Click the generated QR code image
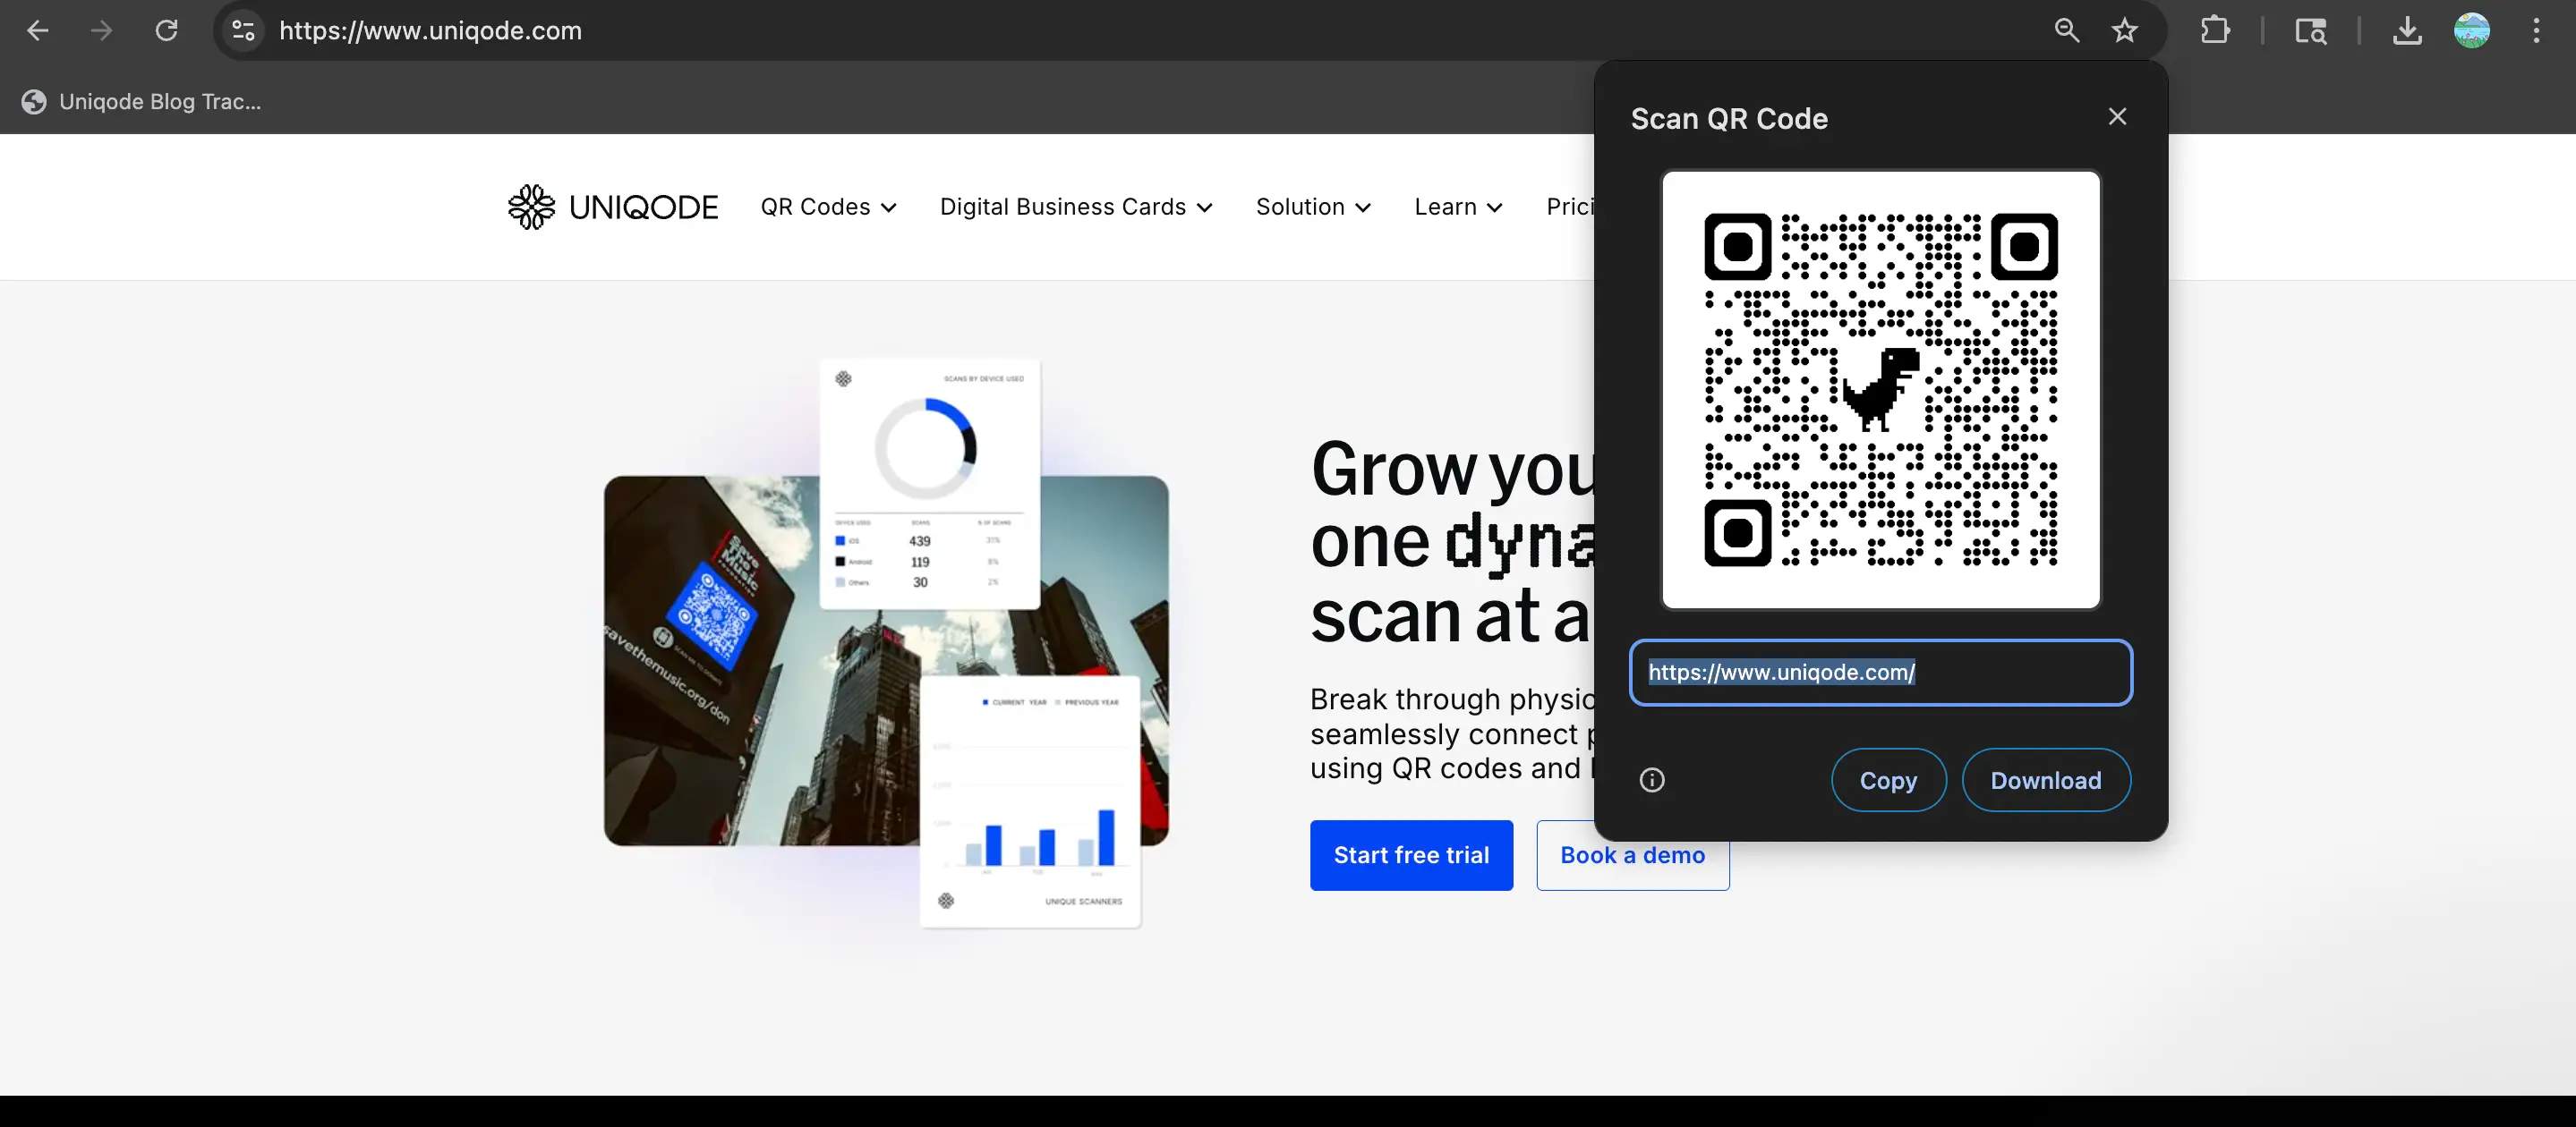Image resolution: width=2576 pixels, height=1127 pixels. pos(1880,390)
